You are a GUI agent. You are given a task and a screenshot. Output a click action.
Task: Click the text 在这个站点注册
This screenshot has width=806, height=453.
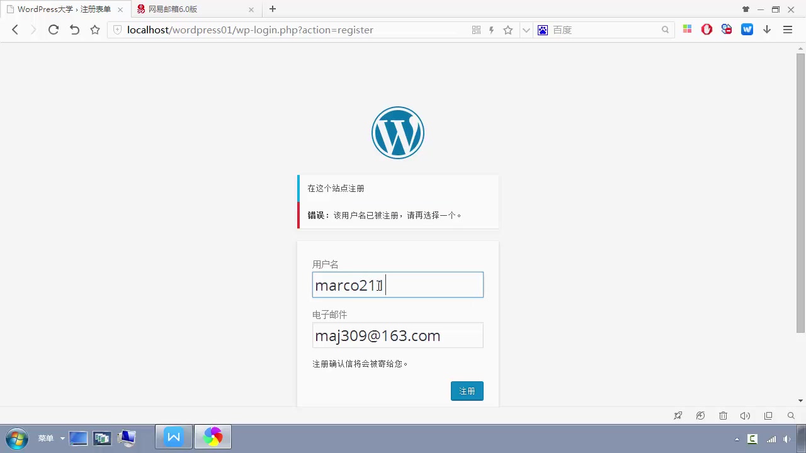[x=336, y=189]
